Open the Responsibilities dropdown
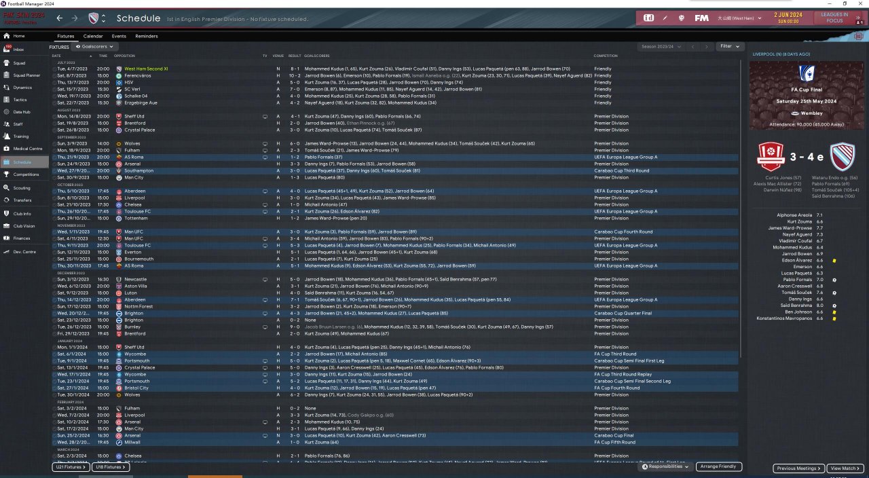The width and height of the screenshot is (869, 478). (666, 467)
